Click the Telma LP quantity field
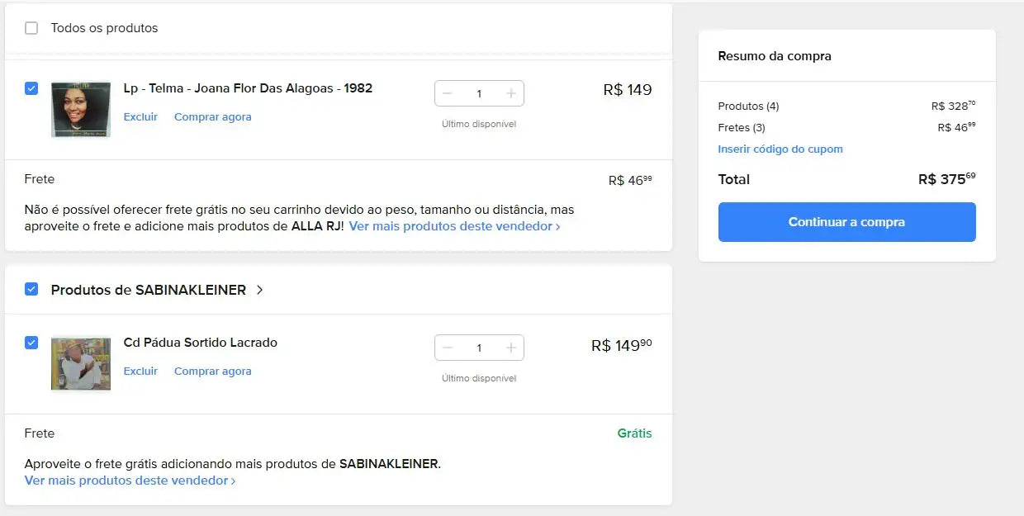Screen dimensions: 1024x516 479,93
